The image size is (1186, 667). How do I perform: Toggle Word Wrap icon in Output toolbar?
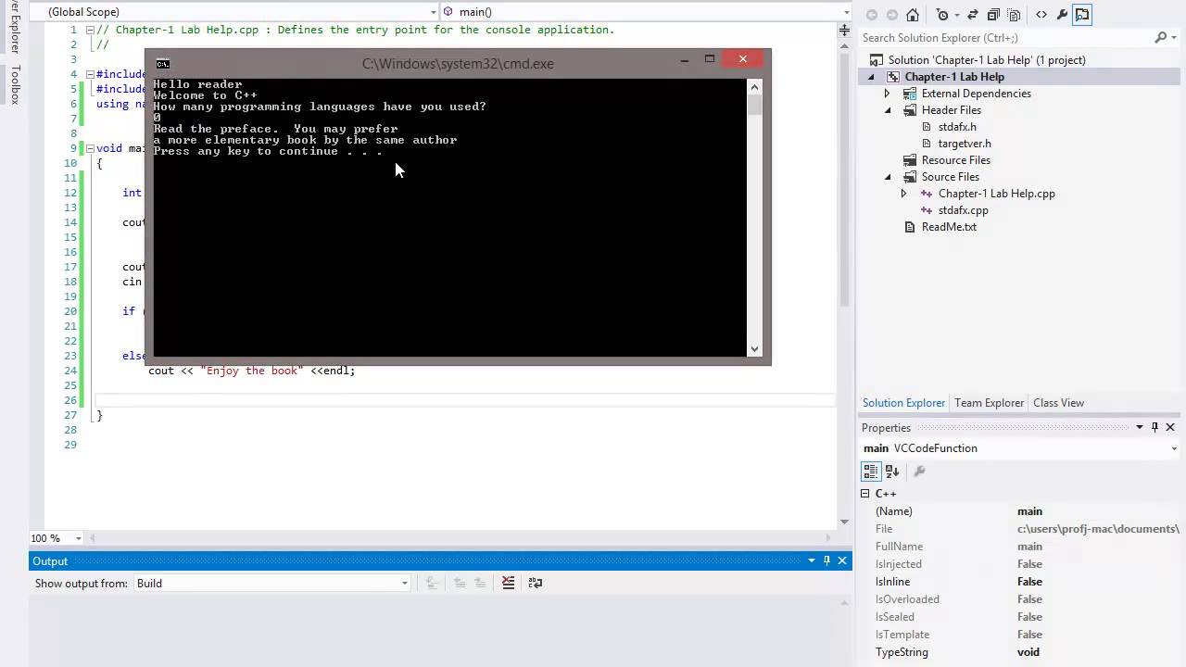[x=535, y=583]
